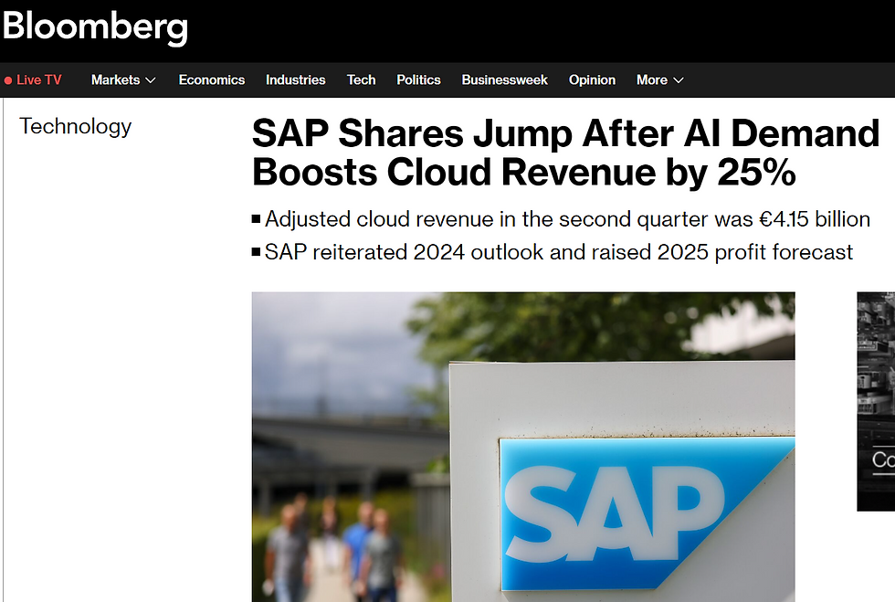Click the SAP 2024 outlook bullet text
Viewport: 895px width, 602px height.
[559, 251]
